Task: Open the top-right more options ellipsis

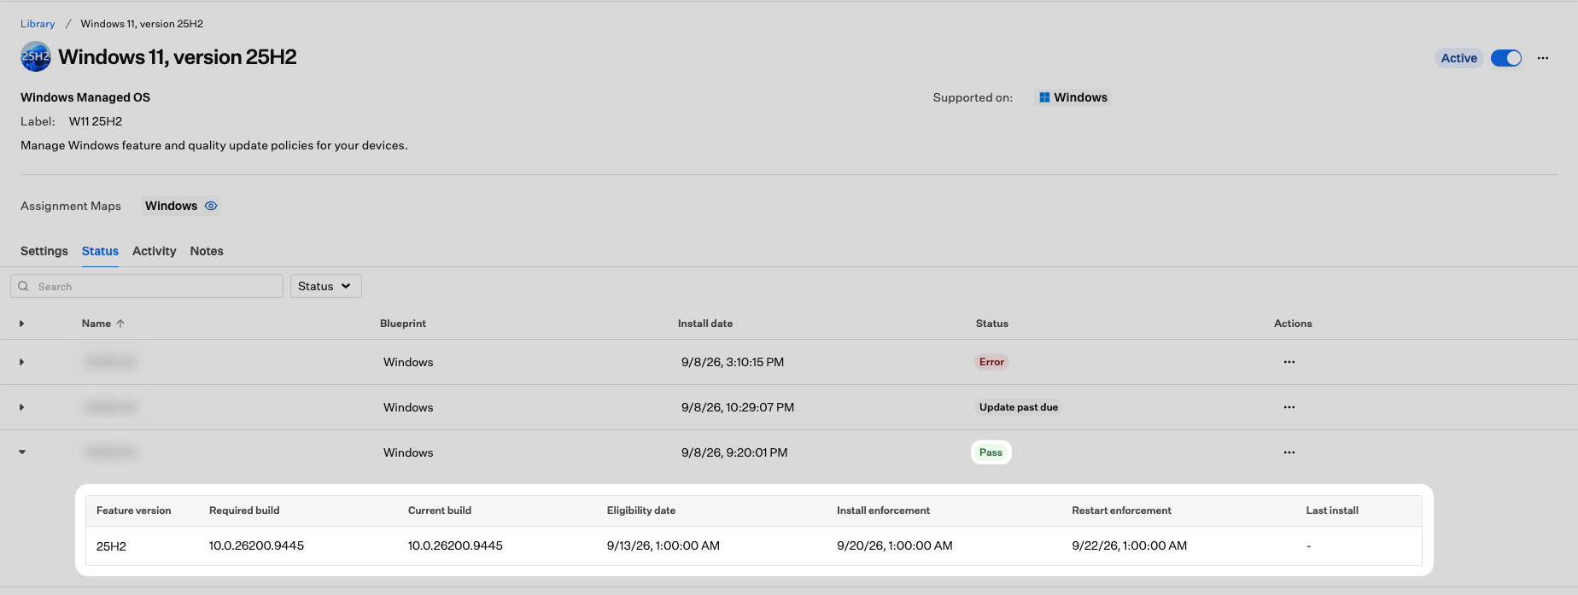Action: click(x=1543, y=58)
